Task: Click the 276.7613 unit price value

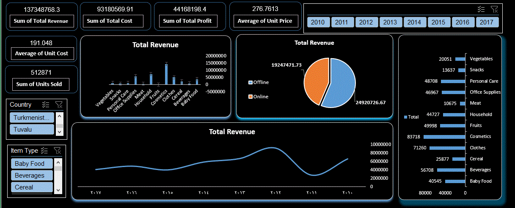Action: [x=265, y=9]
